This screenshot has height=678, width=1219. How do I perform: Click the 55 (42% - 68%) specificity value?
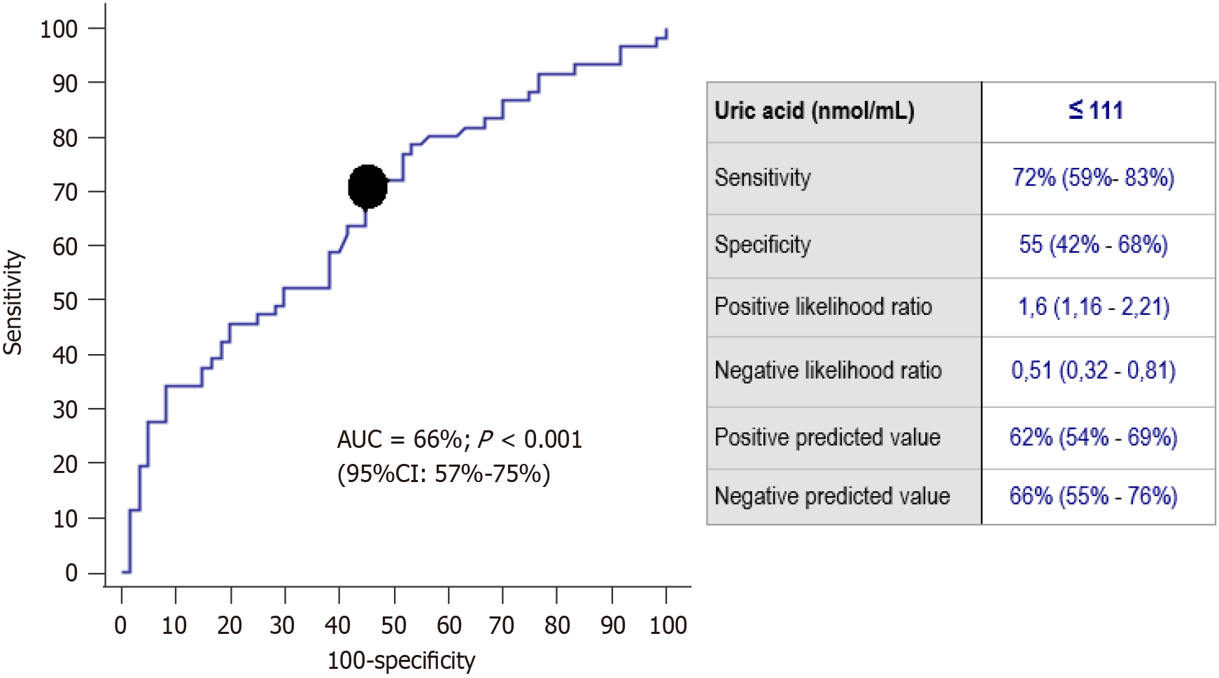coord(1093,244)
